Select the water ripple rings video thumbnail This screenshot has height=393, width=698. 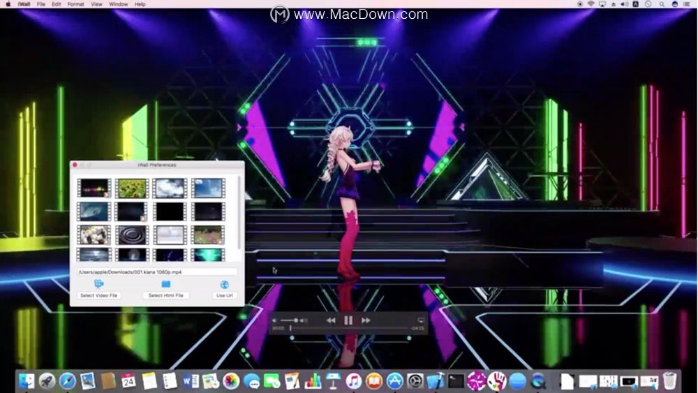click(132, 235)
